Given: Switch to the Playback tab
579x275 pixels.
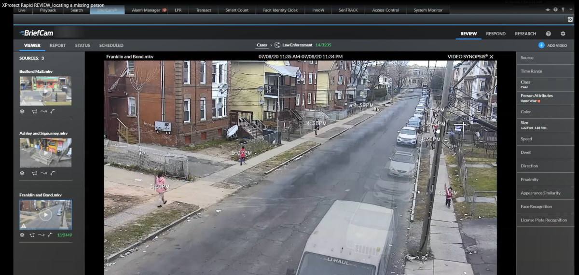Looking at the screenshot, I should (x=48, y=10).
